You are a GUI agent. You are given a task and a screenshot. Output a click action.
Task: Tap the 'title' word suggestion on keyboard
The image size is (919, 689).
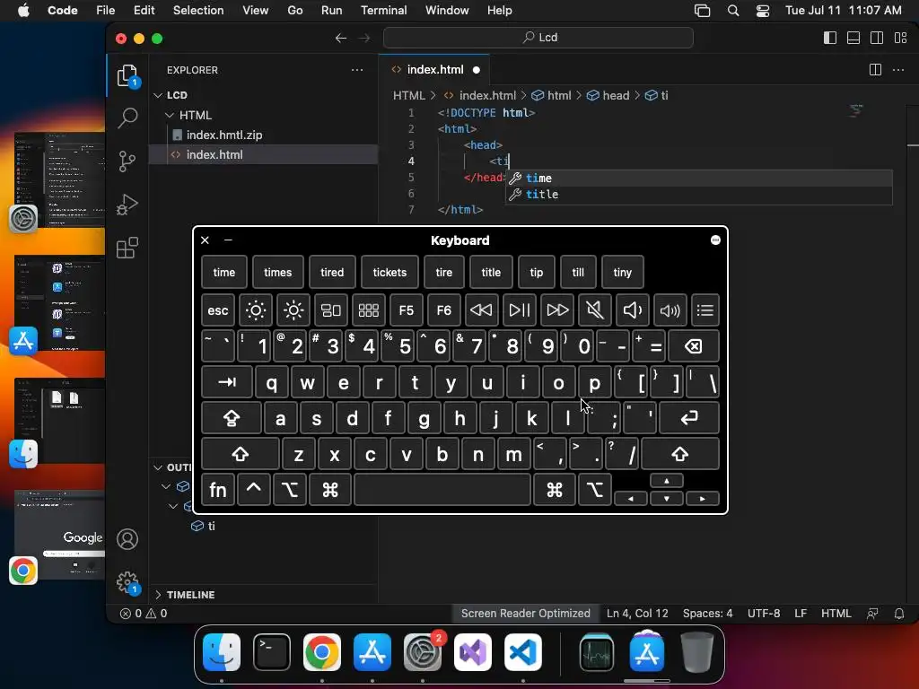[x=491, y=273]
